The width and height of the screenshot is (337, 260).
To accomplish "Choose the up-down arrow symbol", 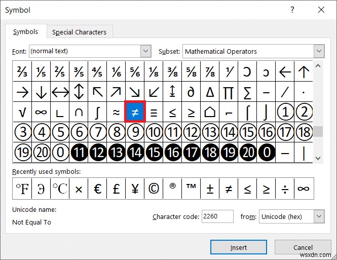I will (79, 92).
